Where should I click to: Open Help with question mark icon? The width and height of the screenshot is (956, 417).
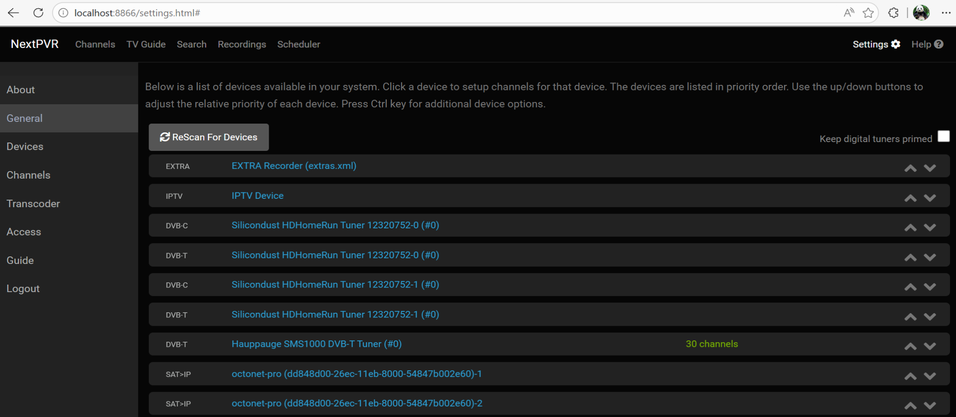click(927, 44)
